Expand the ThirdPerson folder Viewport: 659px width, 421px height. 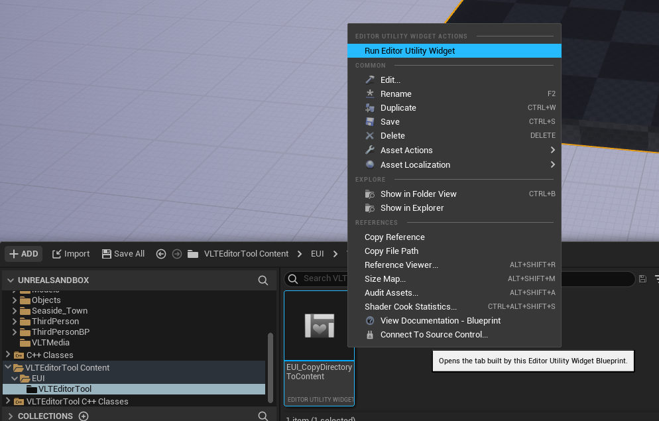(x=15, y=322)
